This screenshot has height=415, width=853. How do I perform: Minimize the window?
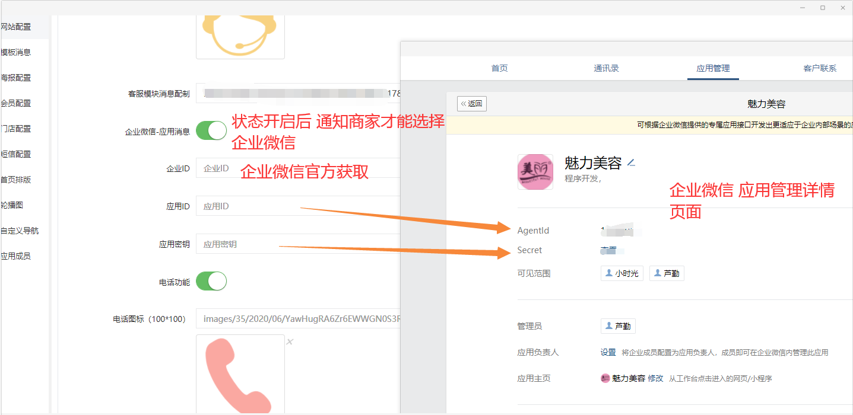pos(803,8)
